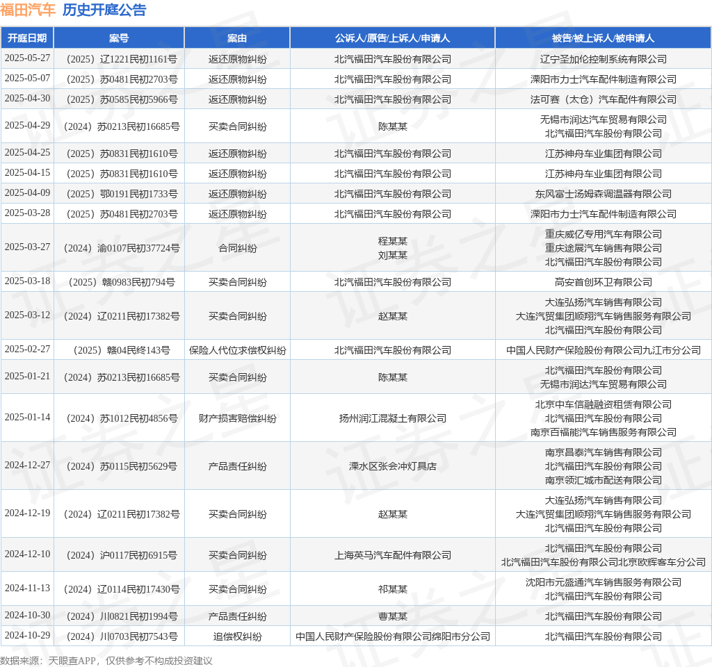This screenshot has height=667, width=712.
Task: Click case number (2024)渝0107民初37724号
Action: pos(119,248)
